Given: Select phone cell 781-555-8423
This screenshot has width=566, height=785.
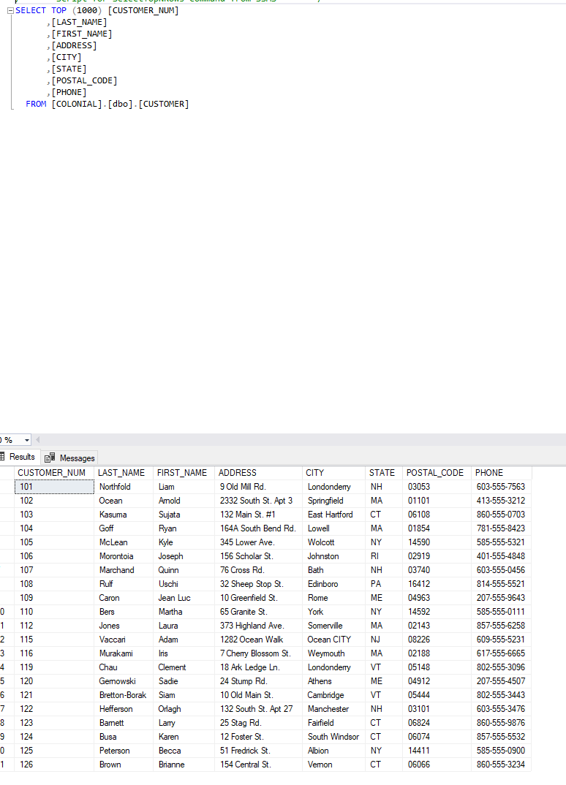Looking at the screenshot, I should click(x=502, y=528).
